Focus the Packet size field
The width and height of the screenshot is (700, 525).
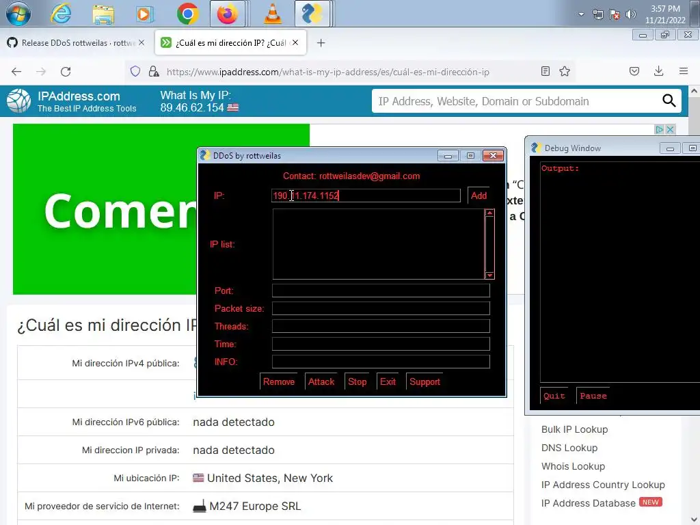click(x=381, y=308)
